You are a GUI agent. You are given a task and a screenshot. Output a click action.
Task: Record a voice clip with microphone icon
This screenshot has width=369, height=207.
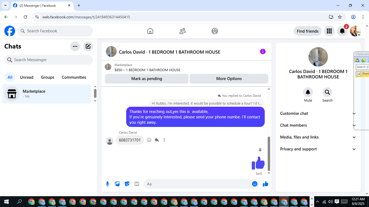pyautogui.click(x=108, y=184)
